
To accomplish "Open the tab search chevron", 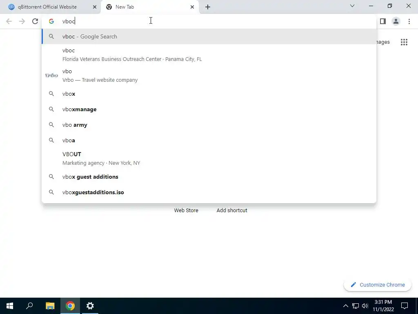I will pos(352,6).
